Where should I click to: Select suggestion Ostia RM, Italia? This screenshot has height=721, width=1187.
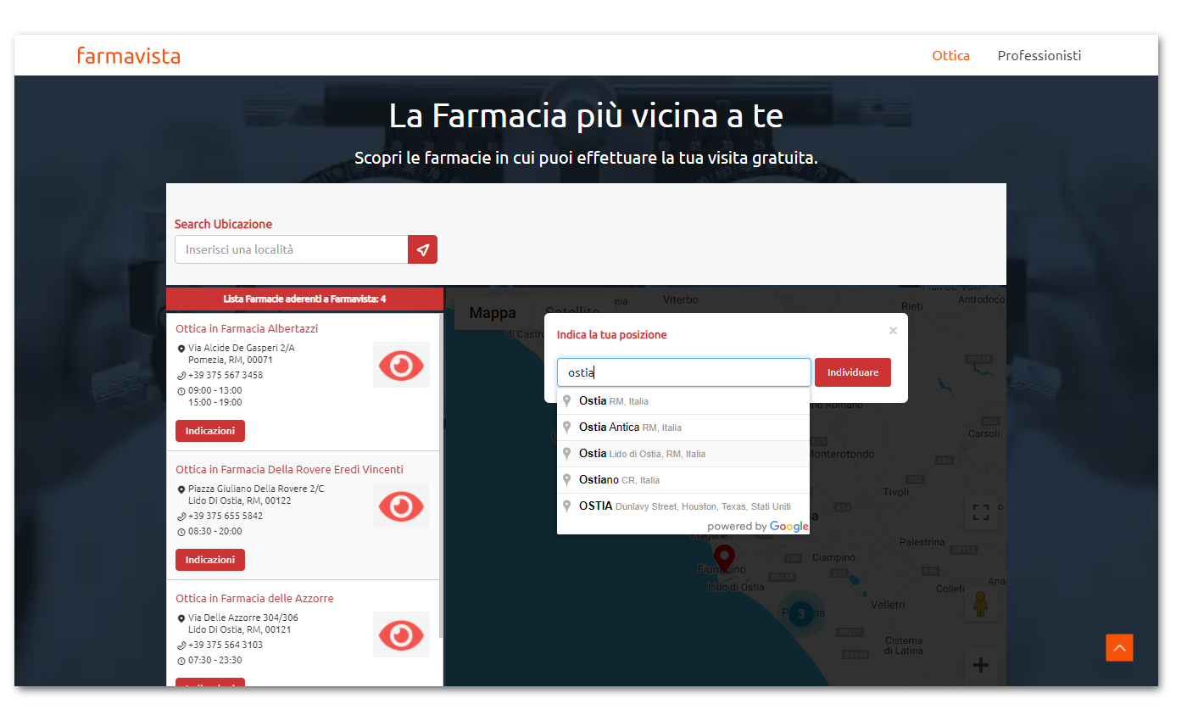[683, 401]
